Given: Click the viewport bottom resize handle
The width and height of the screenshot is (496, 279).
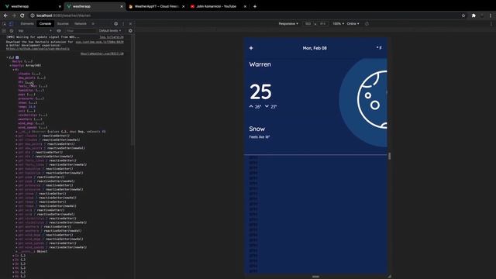Looking at the screenshot, I should [315, 277].
